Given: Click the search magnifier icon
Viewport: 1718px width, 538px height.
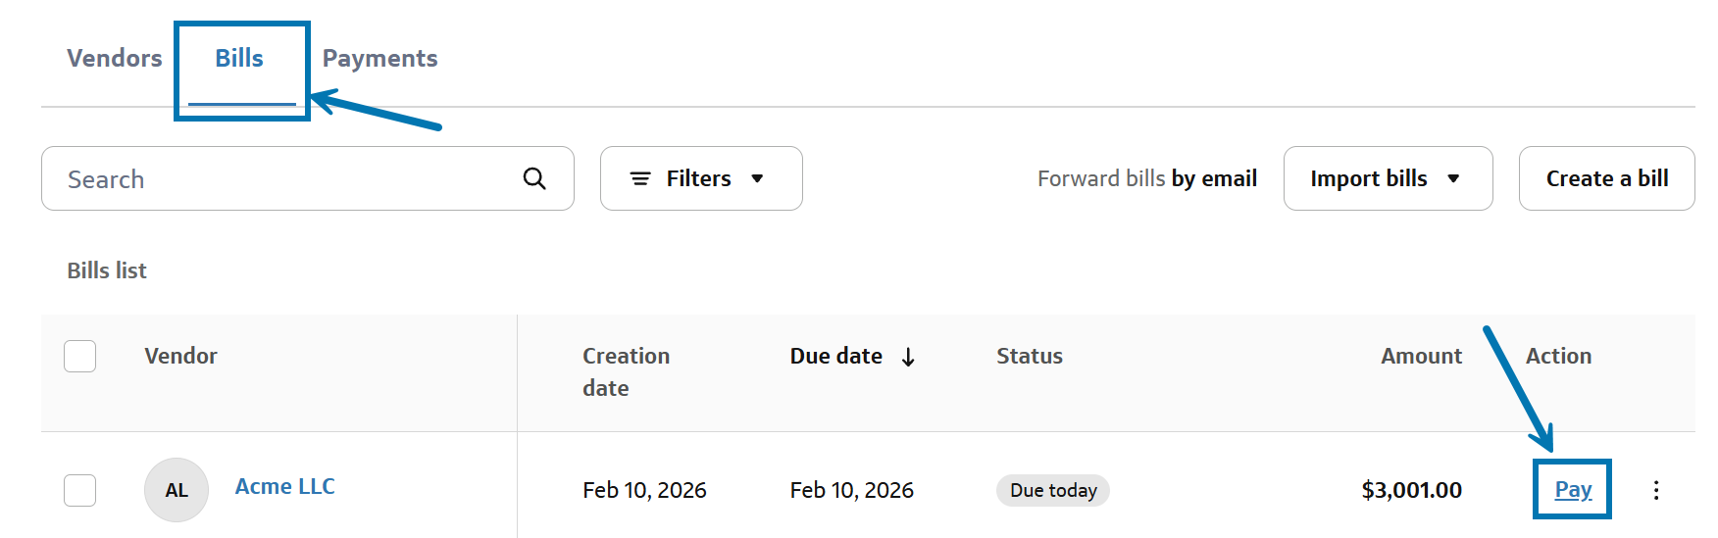Looking at the screenshot, I should pyautogui.click(x=534, y=178).
